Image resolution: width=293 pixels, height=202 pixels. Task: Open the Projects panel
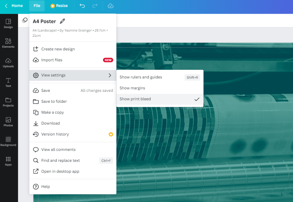[x=8, y=102]
